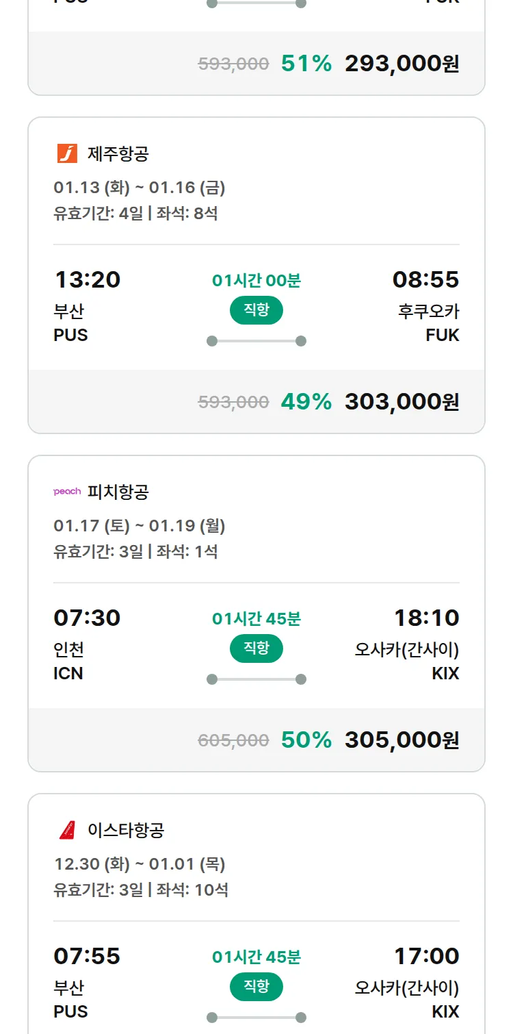Viewport: 513px width, 1034px height.
Task: Select the 305,000원 Peach flight price
Action: 402,740
